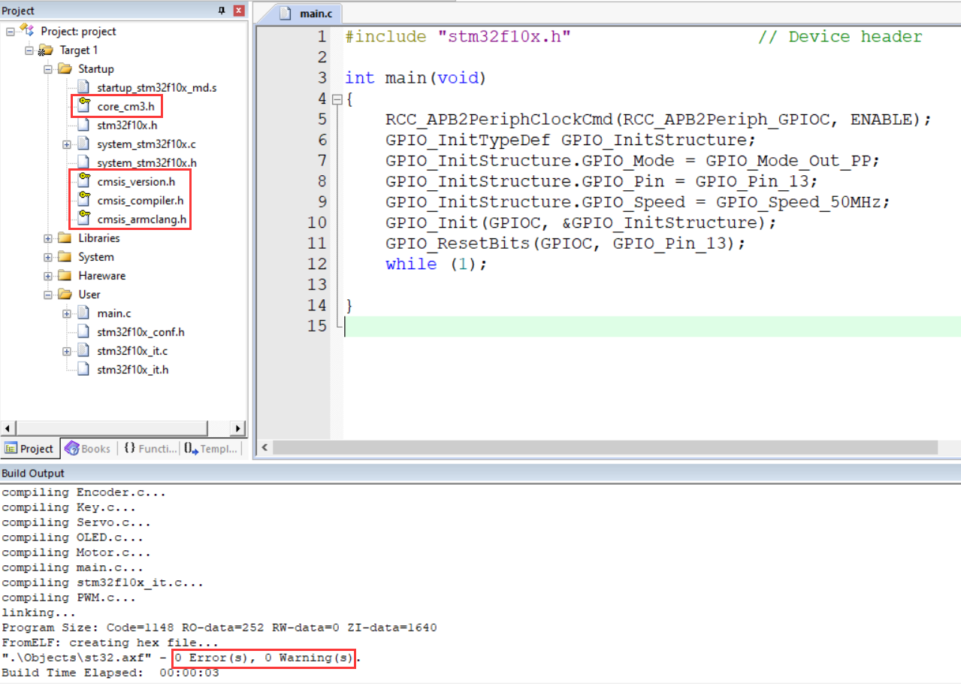
Task: Toggle the auto-hide pin on the Project panel
Action: (223, 10)
